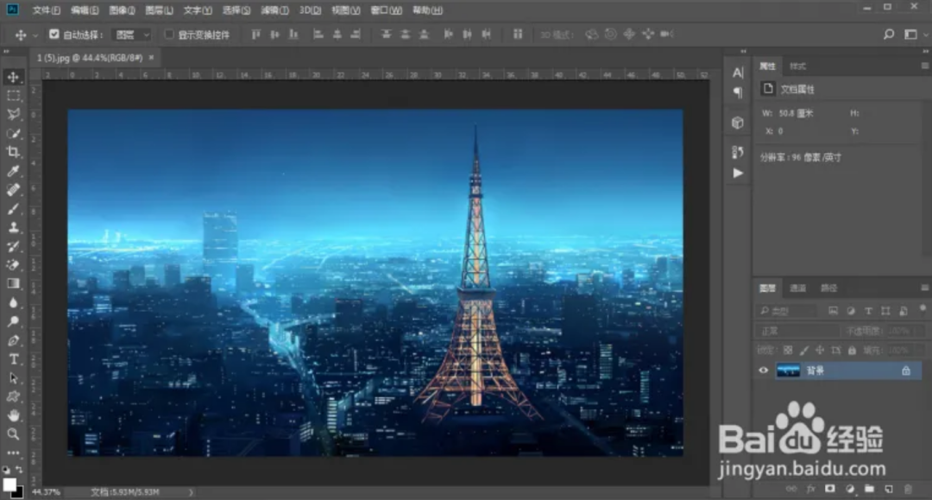Select the Crop tool
This screenshot has height=500, width=932.
[x=14, y=152]
